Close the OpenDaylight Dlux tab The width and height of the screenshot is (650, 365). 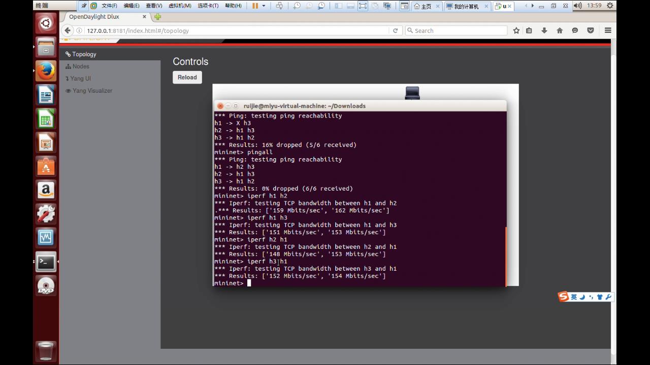click(x=144, y=17)
